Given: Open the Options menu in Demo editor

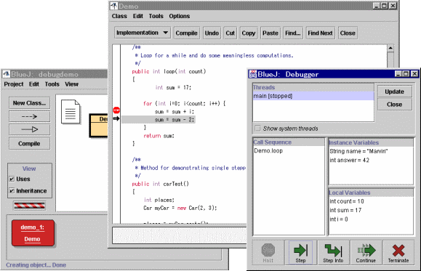Looking at the screenshot, I should coord(180,16).
